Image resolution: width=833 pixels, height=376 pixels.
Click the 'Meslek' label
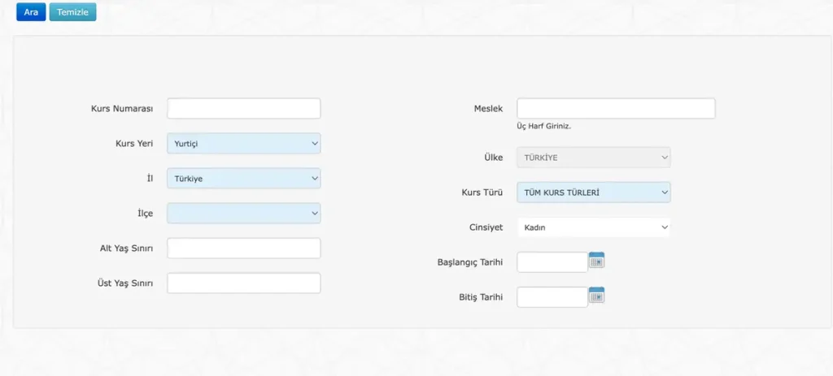click(488, 109)
